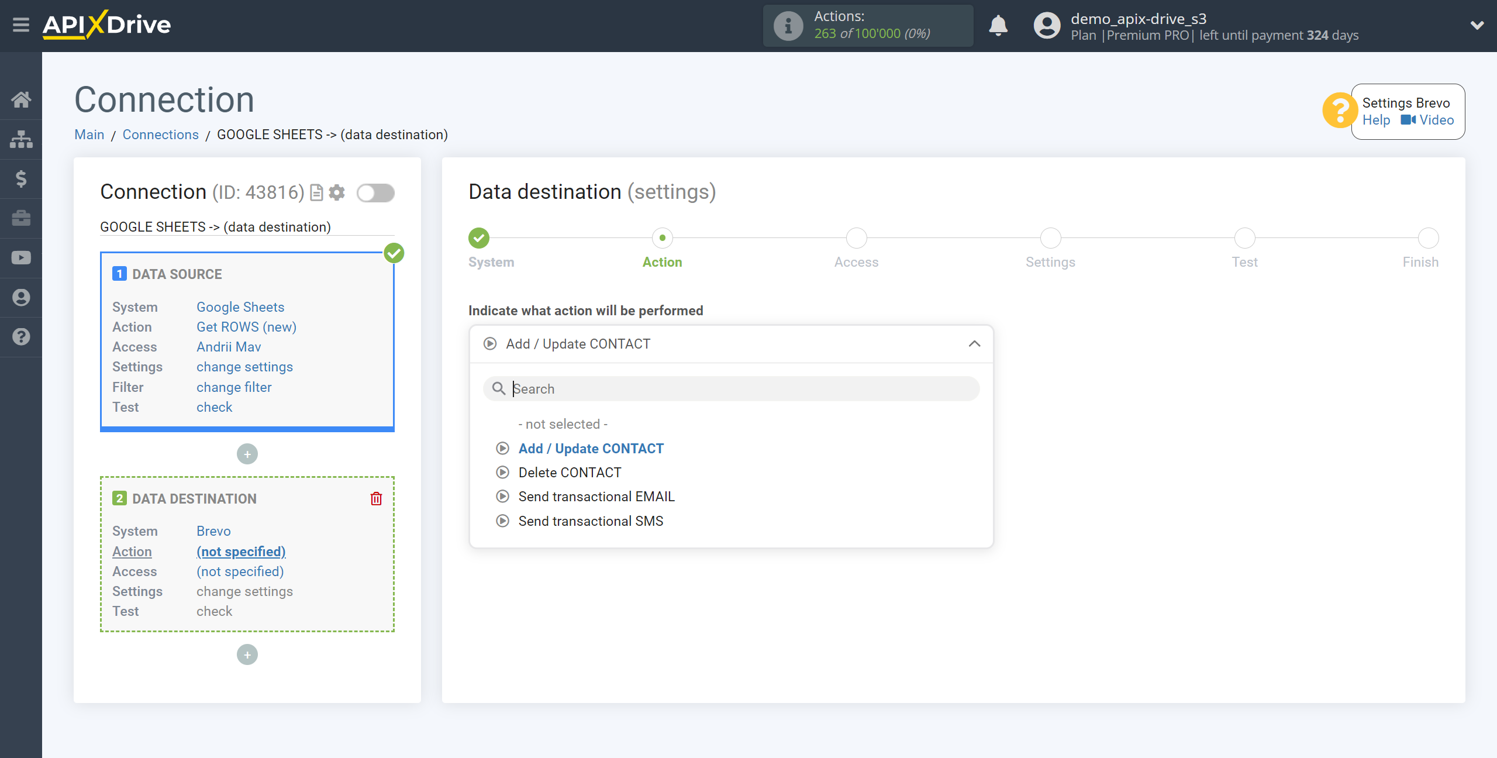
Task: Select Send transactional EMAIL option
Action: 596,497
